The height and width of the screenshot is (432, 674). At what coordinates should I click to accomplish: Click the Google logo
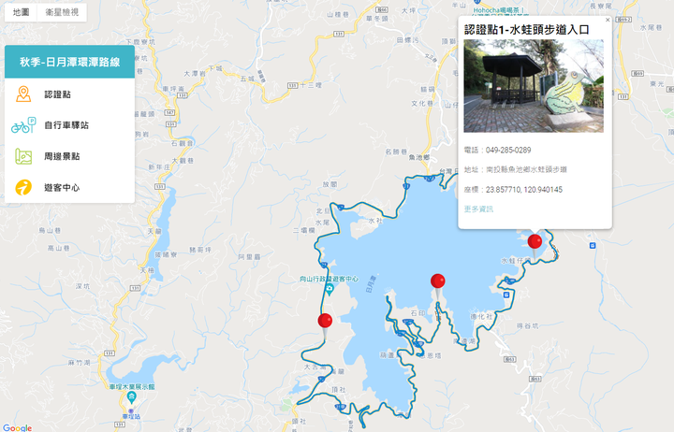click(17, 427)
